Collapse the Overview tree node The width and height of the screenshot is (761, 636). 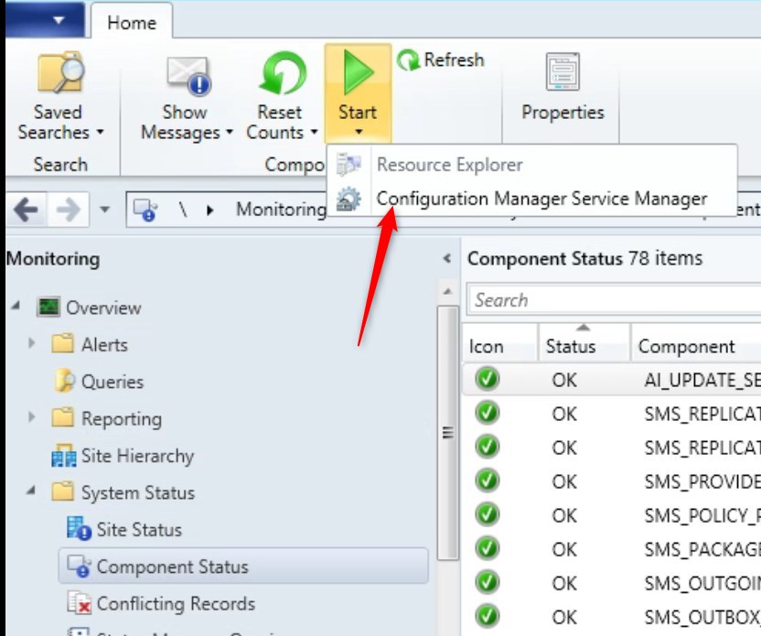(x=16, y=306)
